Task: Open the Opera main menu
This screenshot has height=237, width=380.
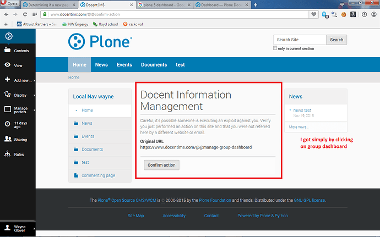Action: pos(10,3)
